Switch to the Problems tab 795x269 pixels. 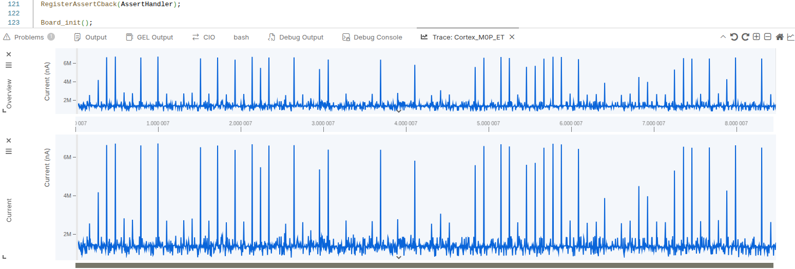coord(29,37)
